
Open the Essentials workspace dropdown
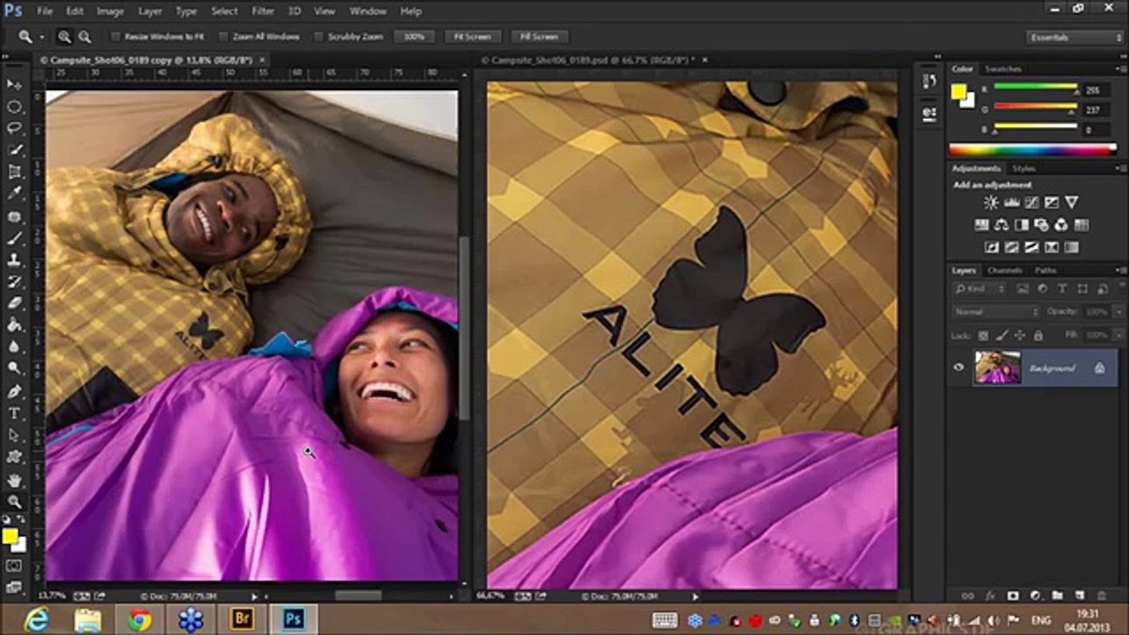[1075, 37]
